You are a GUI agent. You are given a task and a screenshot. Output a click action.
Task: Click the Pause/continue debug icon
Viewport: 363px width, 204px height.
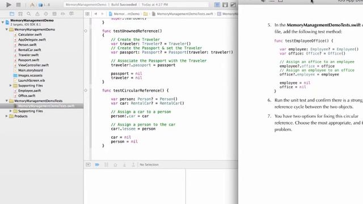tap(106, 165)
